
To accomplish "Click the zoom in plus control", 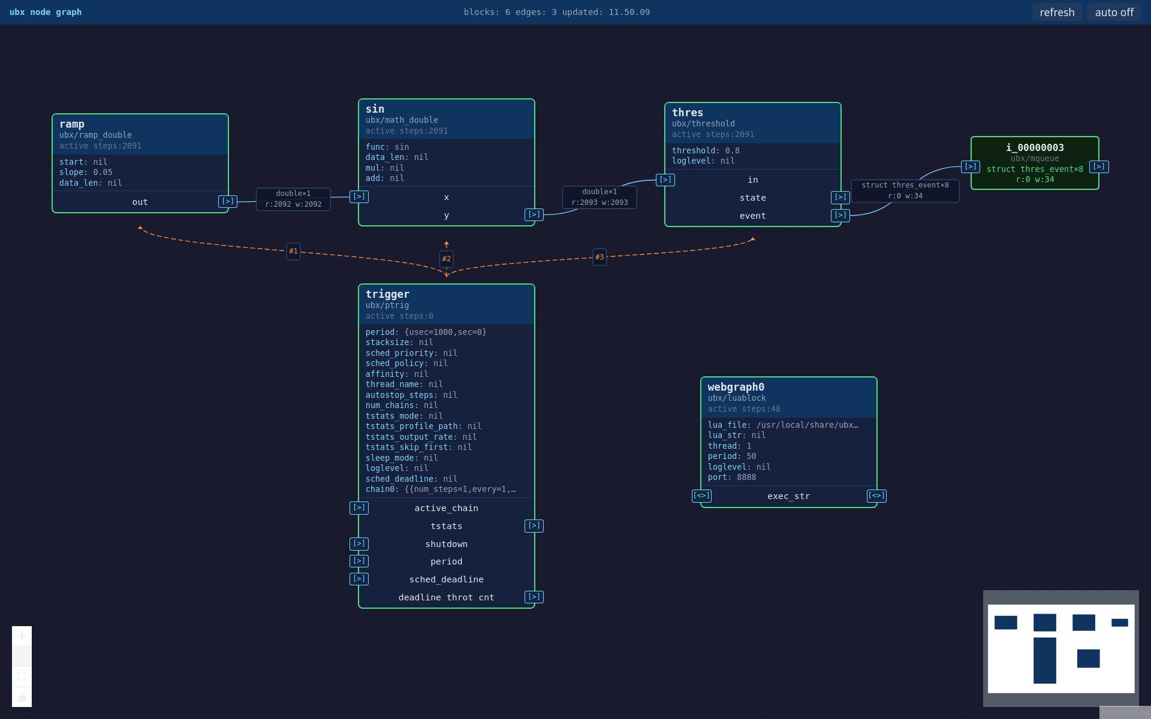I will click(22, 636).
